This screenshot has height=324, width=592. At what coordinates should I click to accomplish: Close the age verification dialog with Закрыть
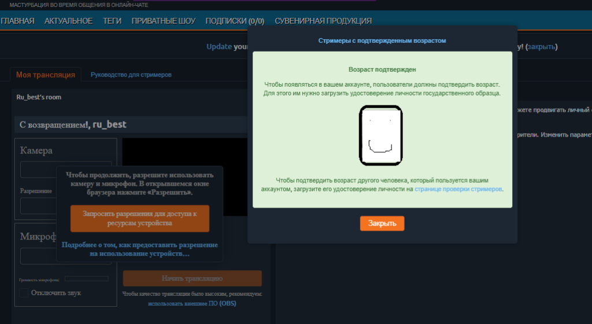[382, 223]
